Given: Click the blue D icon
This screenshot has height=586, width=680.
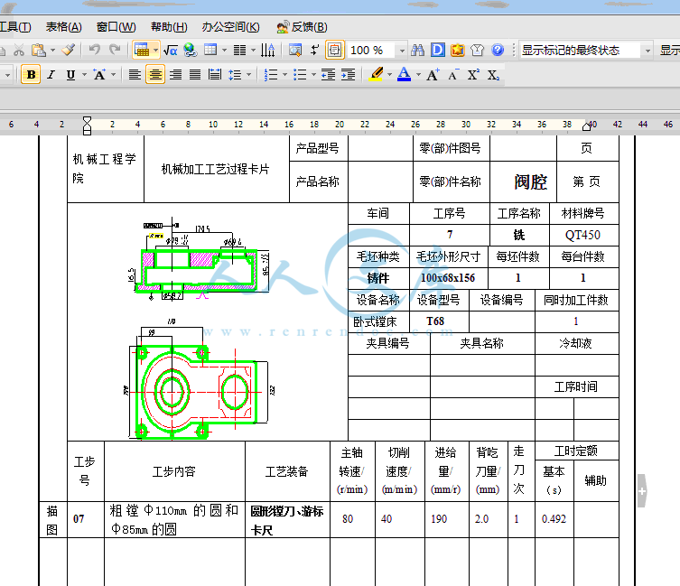Looking at the screenshot, I should pos(438,51).
